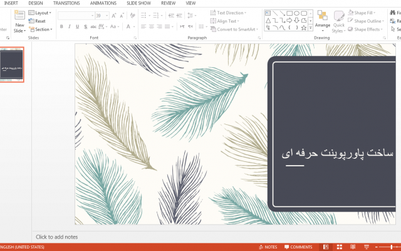
Task: Select the Isosceles Triangle shape
Action: tap(268, 20)
